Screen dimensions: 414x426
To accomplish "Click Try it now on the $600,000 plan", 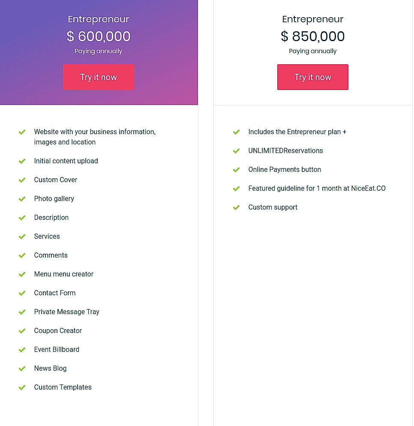I will pos(99,77).
